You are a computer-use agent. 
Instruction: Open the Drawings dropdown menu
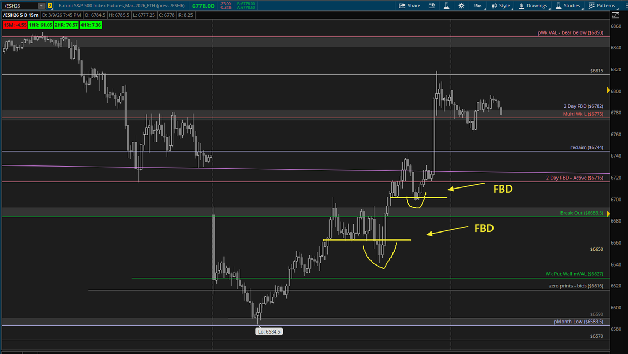pos(533,5)
